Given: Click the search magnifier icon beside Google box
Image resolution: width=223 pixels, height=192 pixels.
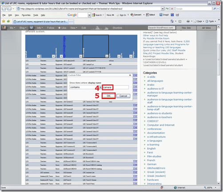Looking at the screenshot, I should (x=215, y=9).
